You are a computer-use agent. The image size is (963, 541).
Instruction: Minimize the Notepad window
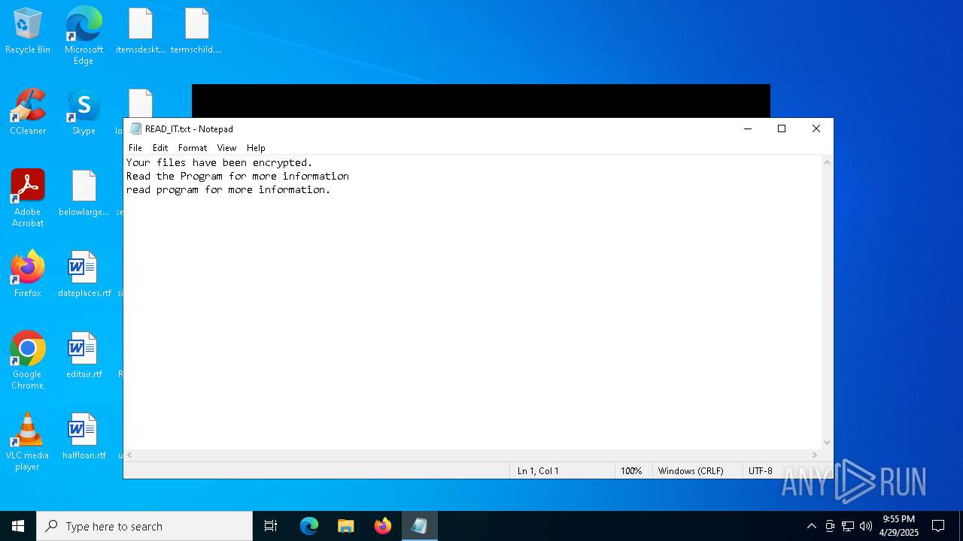pos(748,128)
